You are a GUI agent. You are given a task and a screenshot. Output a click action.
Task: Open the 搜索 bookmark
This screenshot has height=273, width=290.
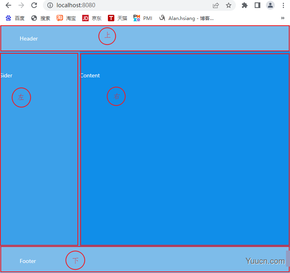(x=41, y=18)
